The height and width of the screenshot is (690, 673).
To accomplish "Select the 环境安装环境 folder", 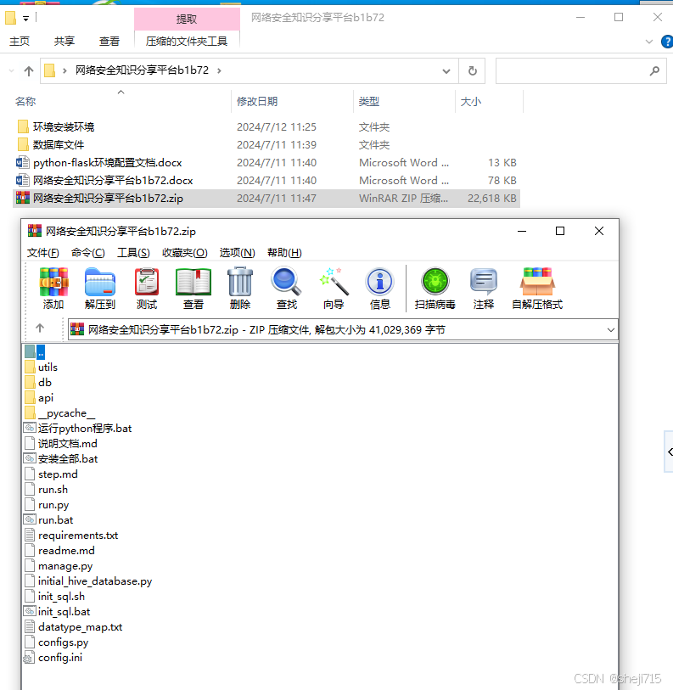I will pos(64,127).
